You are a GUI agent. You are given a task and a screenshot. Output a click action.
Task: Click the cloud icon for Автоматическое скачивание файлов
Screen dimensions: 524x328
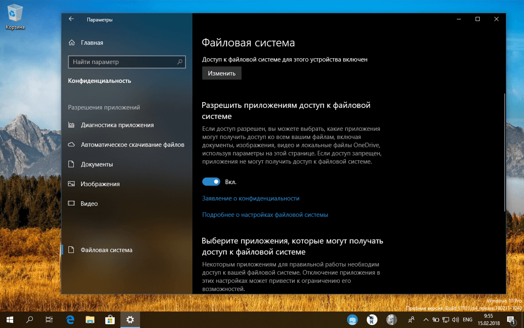72,145
